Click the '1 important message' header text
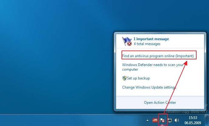This screenshot has height=126, width=209. pyautogui.click(x=151, y=39)
